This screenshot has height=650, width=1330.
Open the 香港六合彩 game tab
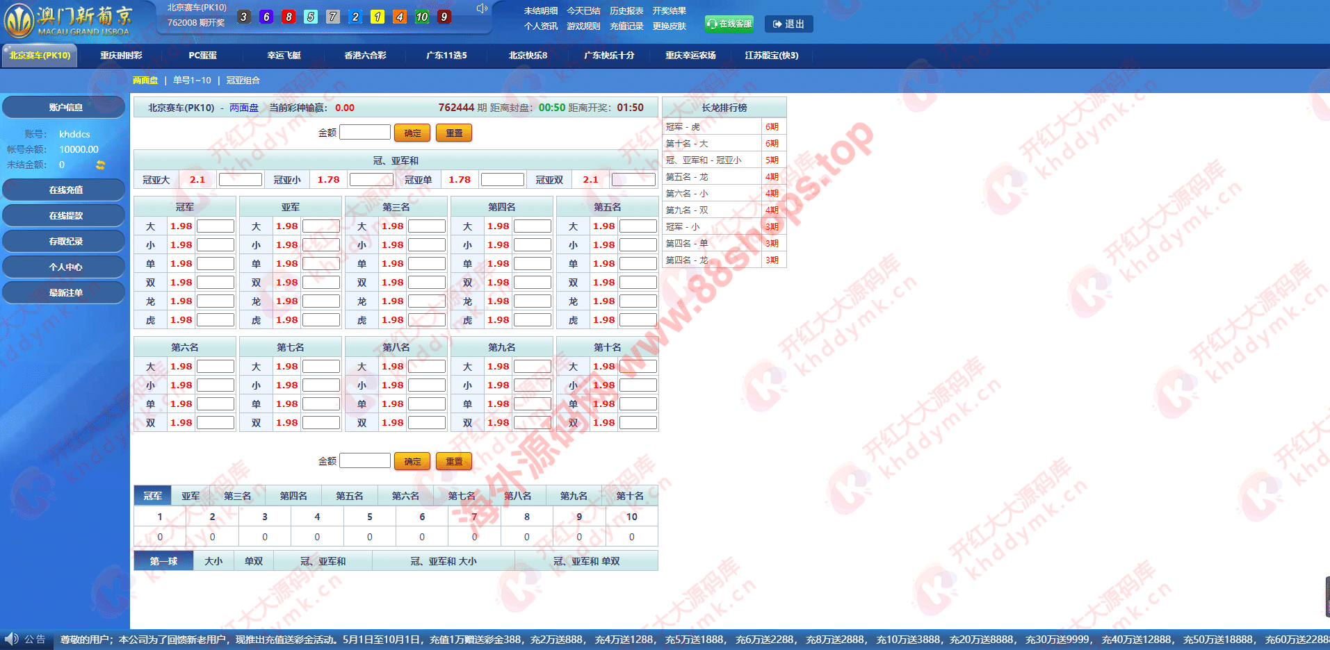(365, 56)
